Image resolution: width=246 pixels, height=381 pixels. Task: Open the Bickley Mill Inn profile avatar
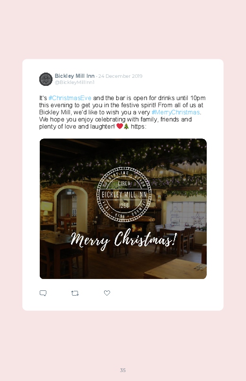point(46,79)
